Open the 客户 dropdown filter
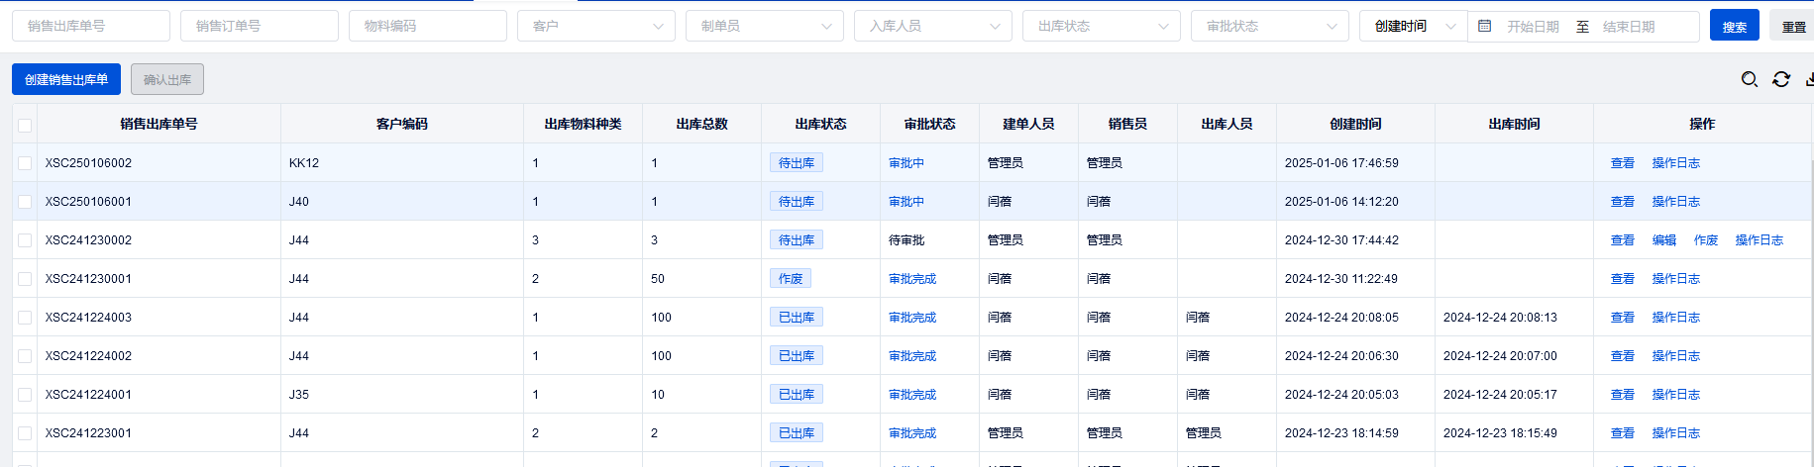This screenshot has height=467, width=1814. [595, 26]
